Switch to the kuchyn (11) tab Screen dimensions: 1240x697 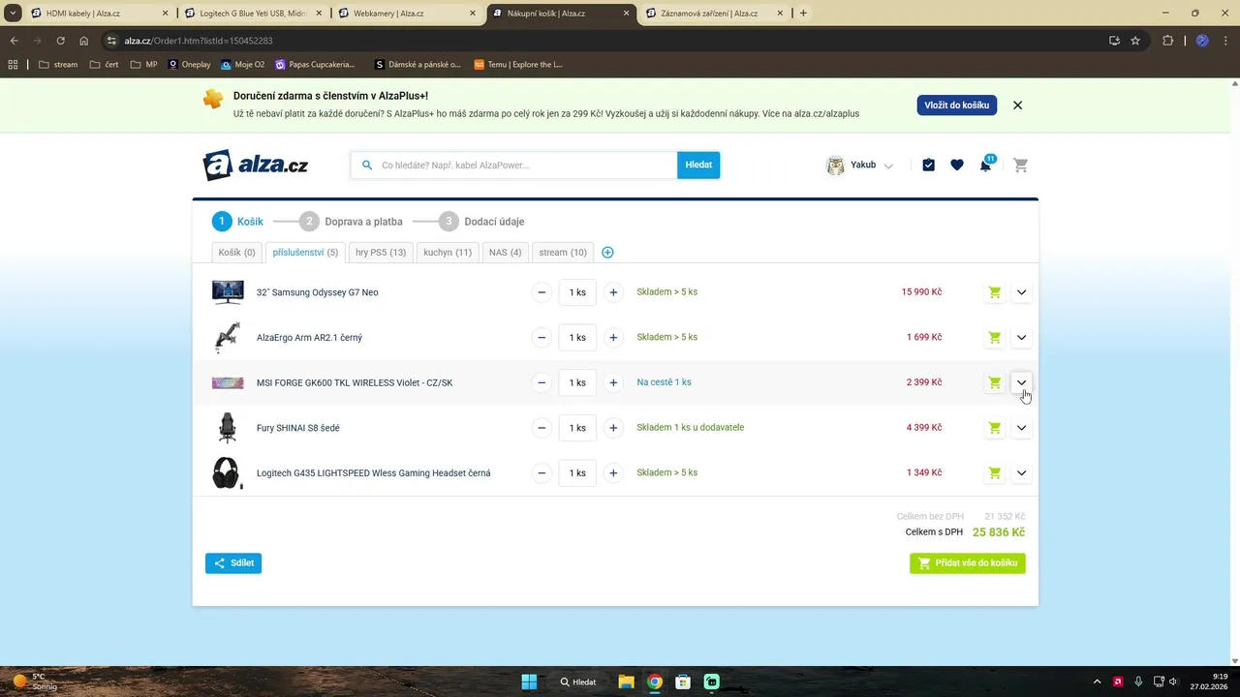click(448, 253)
